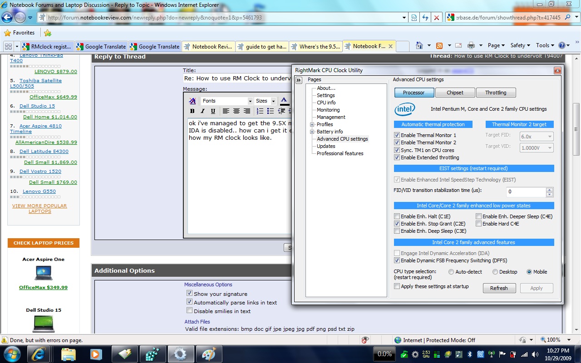
Task: Toggle Dynamic FSB Frequency Switching (DFFS)
Action: pyautogui.click(x=397, y=260)
